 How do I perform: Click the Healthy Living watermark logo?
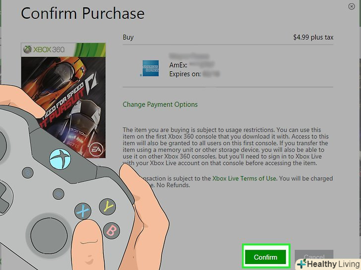click(329, 264)
